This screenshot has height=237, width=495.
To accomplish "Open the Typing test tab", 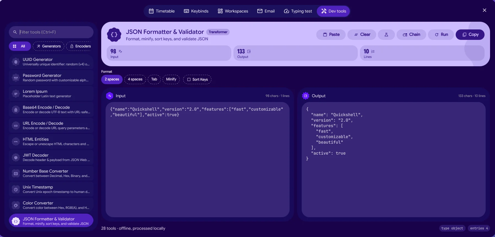I will pos(298,11).
